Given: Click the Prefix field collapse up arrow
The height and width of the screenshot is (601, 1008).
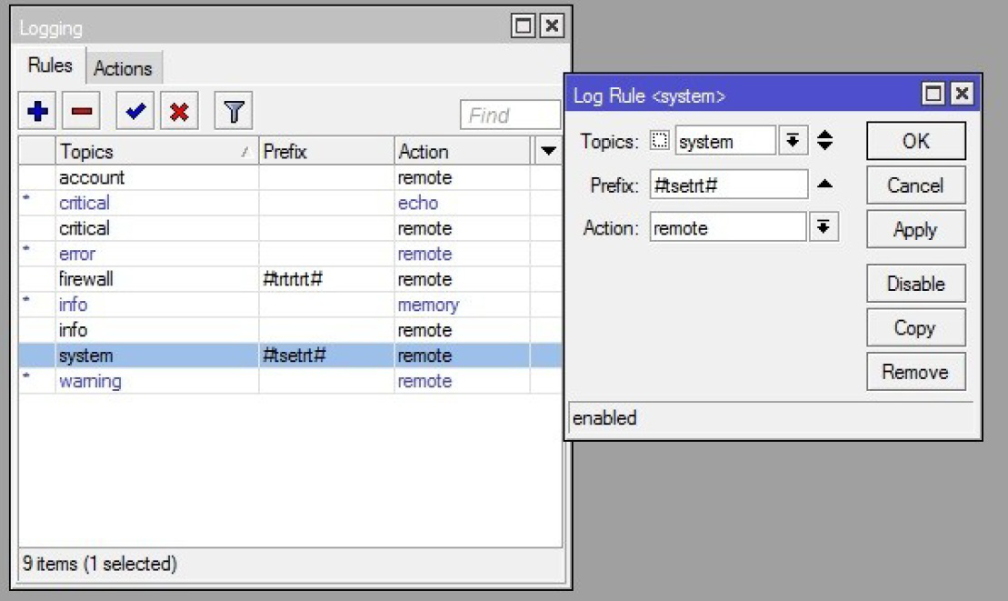Looking at the screenshot, I should (x=824, y=185).
